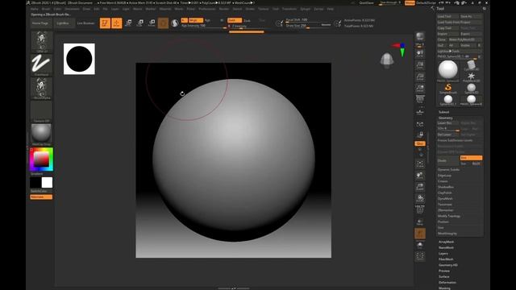Expand the Modify Topology section

click(449, 216)
